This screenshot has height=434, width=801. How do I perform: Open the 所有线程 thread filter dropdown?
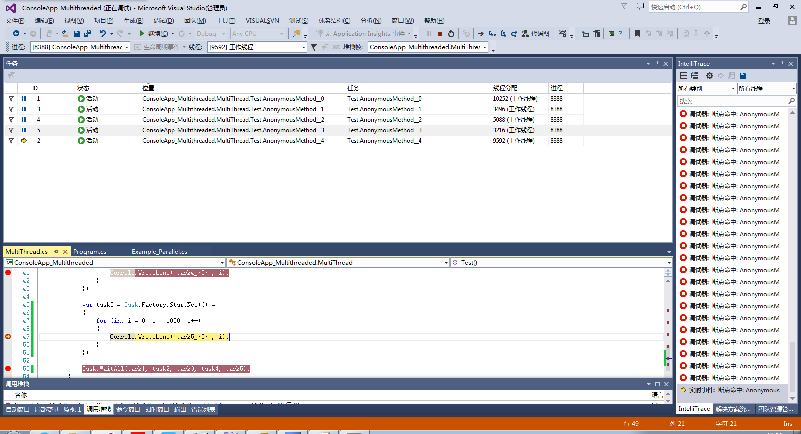767,88
